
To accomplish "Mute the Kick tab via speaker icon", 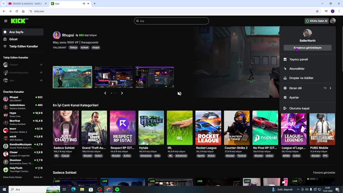I will 84,4.
